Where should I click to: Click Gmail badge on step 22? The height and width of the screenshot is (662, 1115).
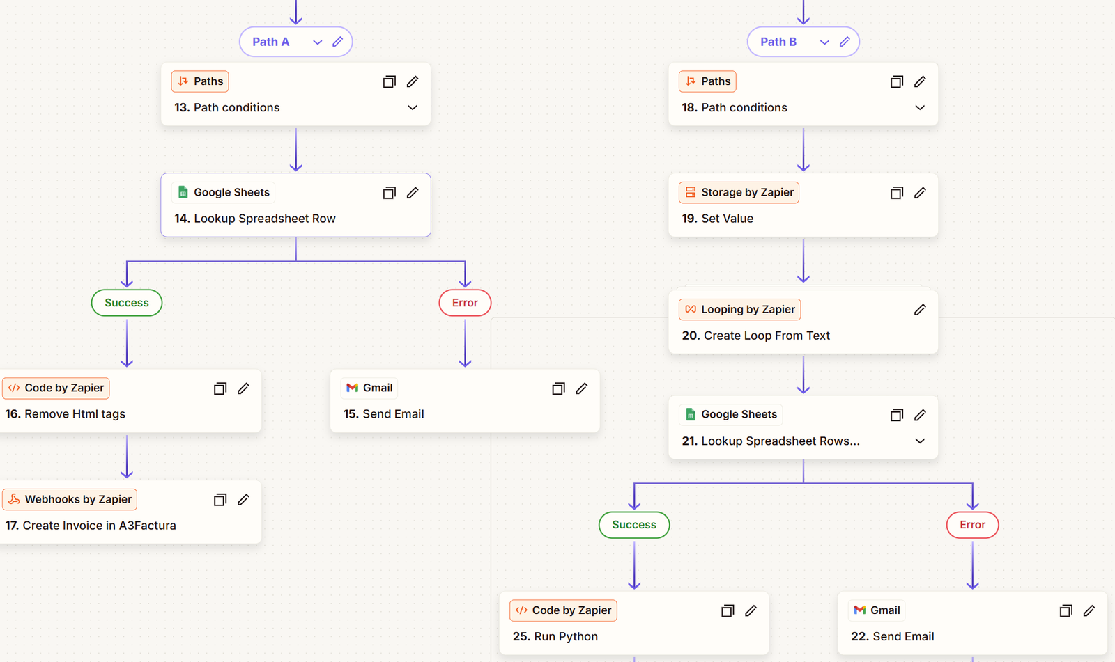pyautogui.click(x=877, y=610)
